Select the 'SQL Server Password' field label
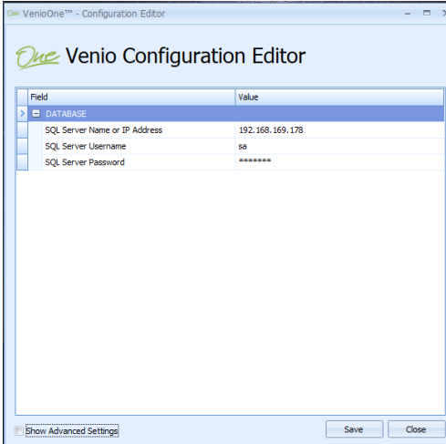The image size is (446, 444). (85, 162)
